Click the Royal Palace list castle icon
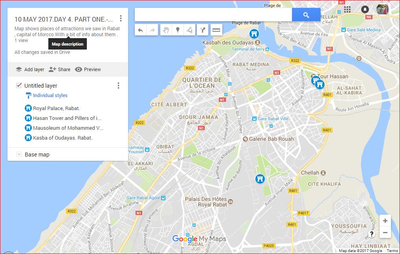 (x=28, y=108)
